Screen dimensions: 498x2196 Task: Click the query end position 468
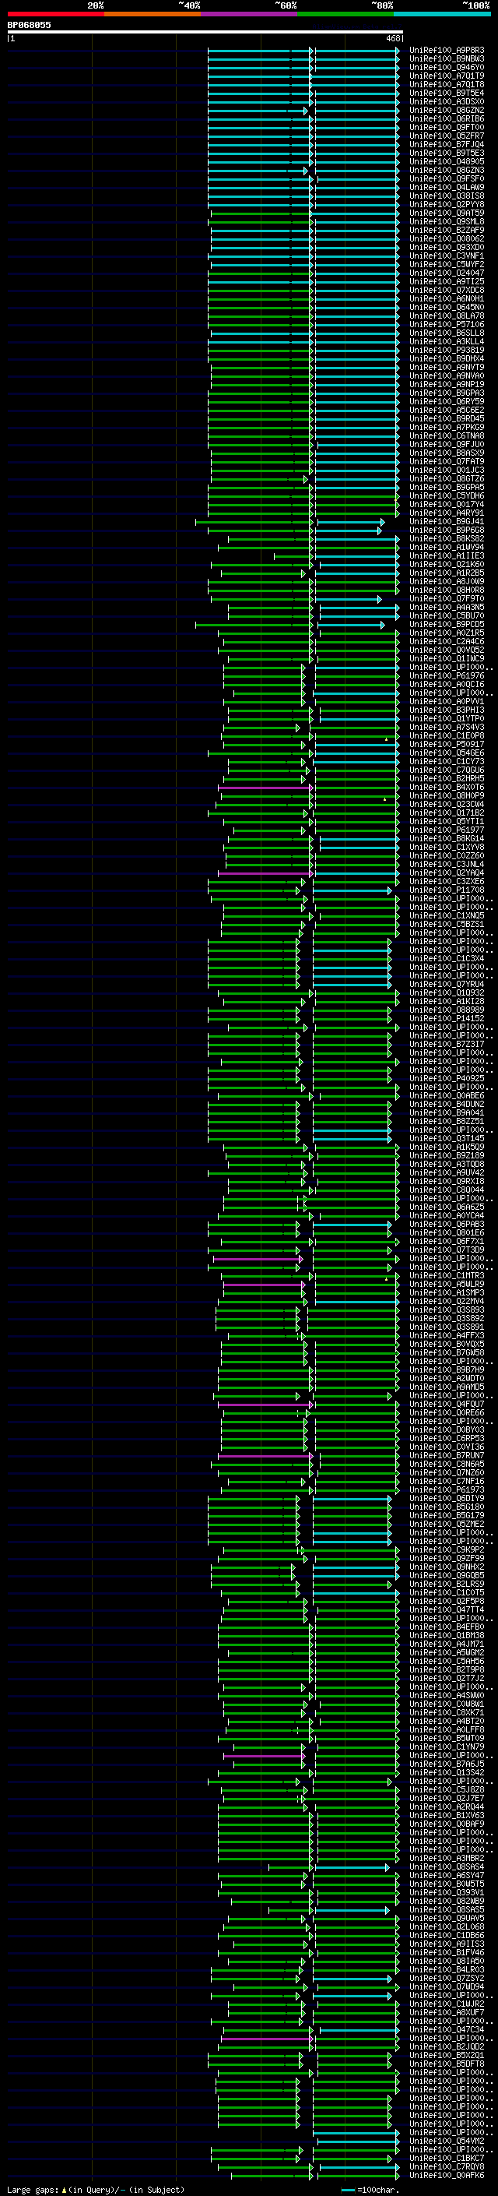[x=392, y=38]
